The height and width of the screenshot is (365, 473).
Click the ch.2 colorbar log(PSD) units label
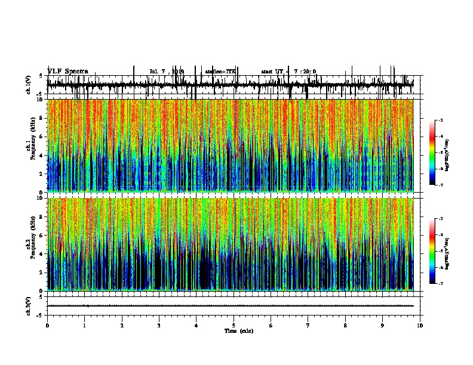(x=447, y=253)
